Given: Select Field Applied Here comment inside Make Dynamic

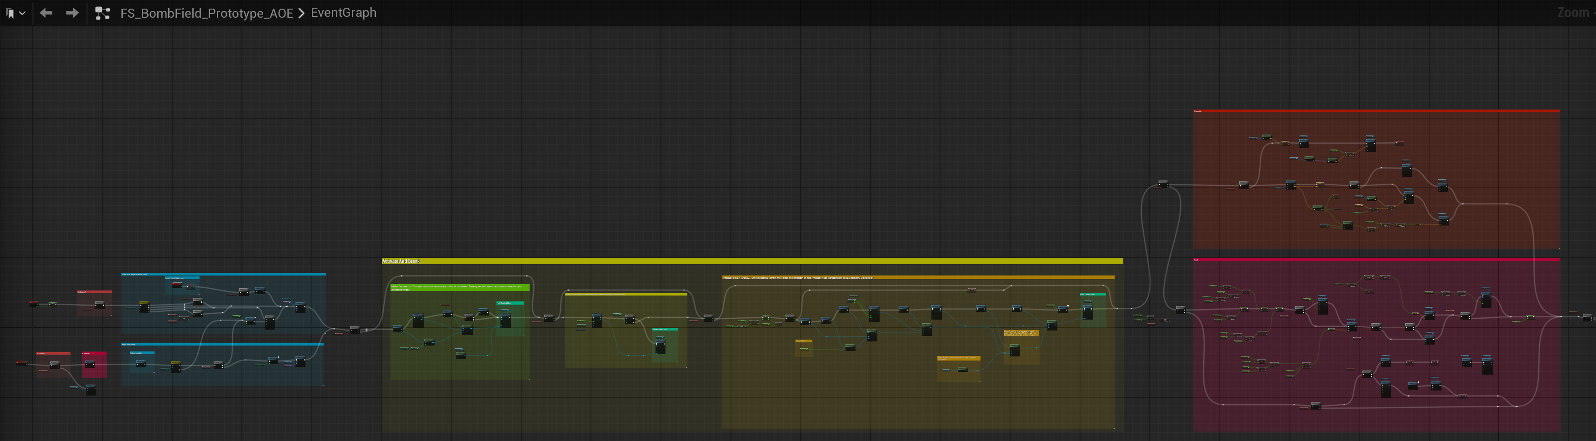Looking at the screenshot, I should coord(510,303).
